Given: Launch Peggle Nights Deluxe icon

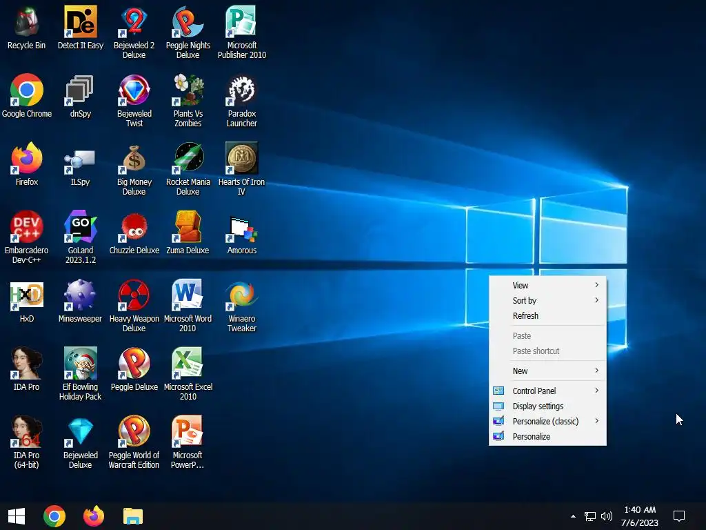Looking at the screenshot, I should [x=188, y=32].
